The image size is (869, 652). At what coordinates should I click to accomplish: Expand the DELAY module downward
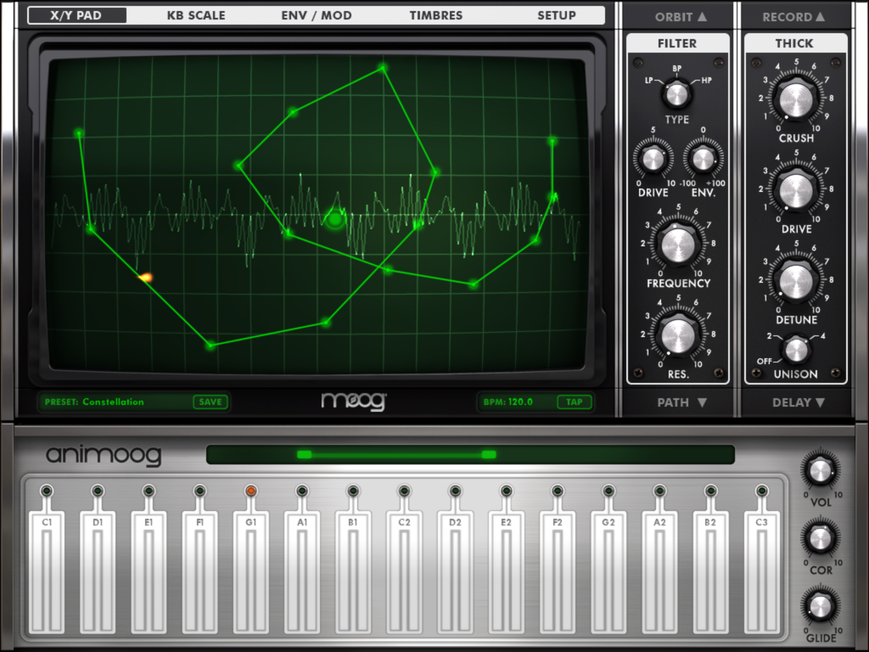point(798,402)
